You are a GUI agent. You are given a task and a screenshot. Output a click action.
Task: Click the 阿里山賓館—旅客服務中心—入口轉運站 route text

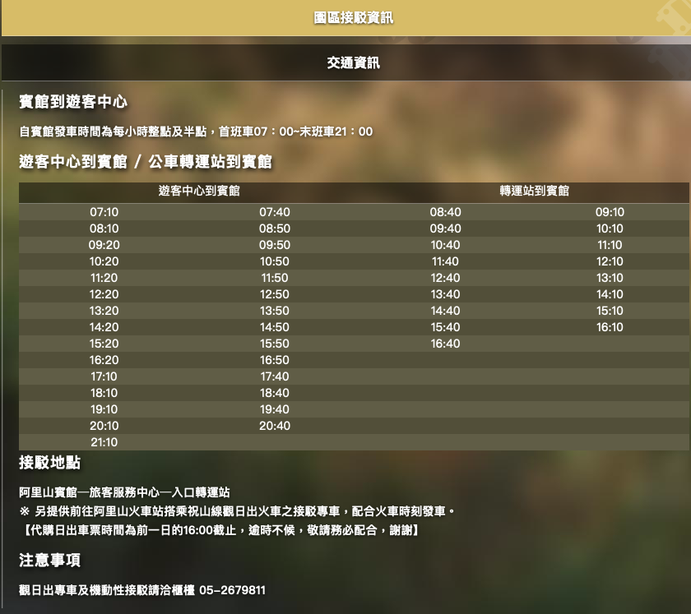click(x=125, y=492)
